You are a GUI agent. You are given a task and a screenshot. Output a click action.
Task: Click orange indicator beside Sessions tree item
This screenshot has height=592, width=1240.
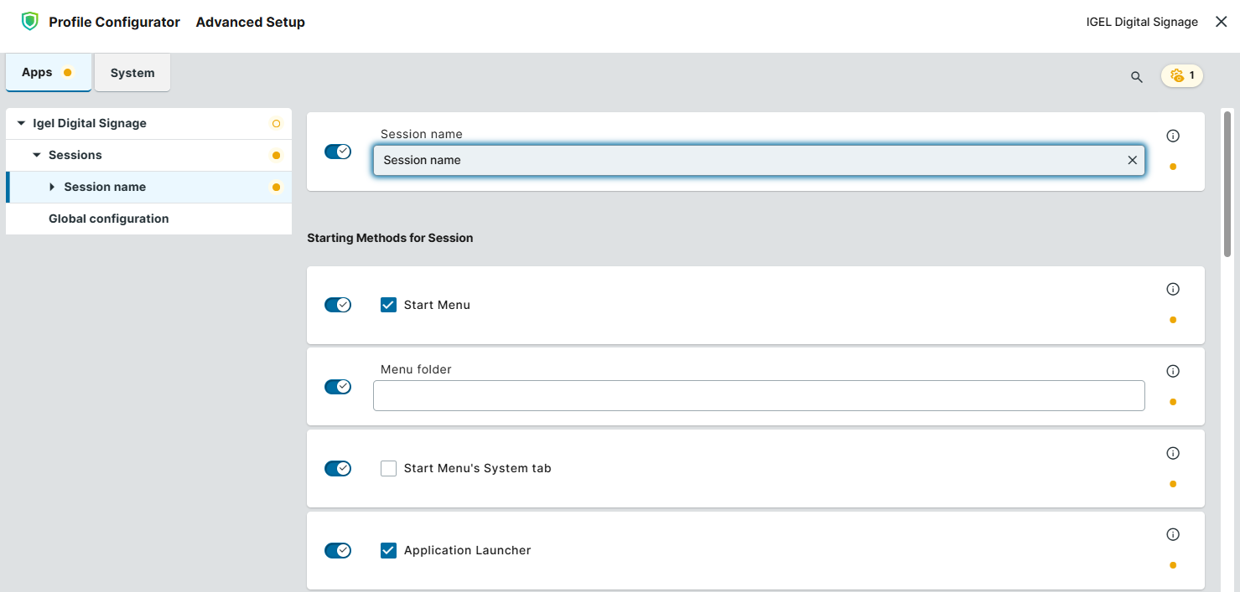pyautogui.click(x=276, y=156)
